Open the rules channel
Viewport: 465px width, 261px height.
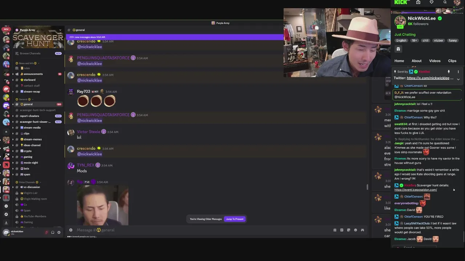pyautogui.click(x=38, y=68)
